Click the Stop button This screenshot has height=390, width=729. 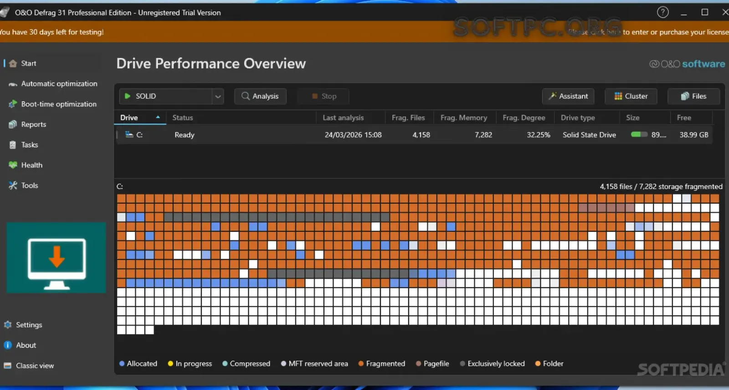pyautogui.click(x=323, y=96)
